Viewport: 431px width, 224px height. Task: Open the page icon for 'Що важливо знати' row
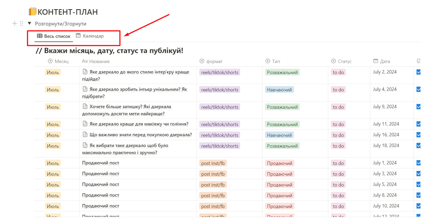[85, 134]
